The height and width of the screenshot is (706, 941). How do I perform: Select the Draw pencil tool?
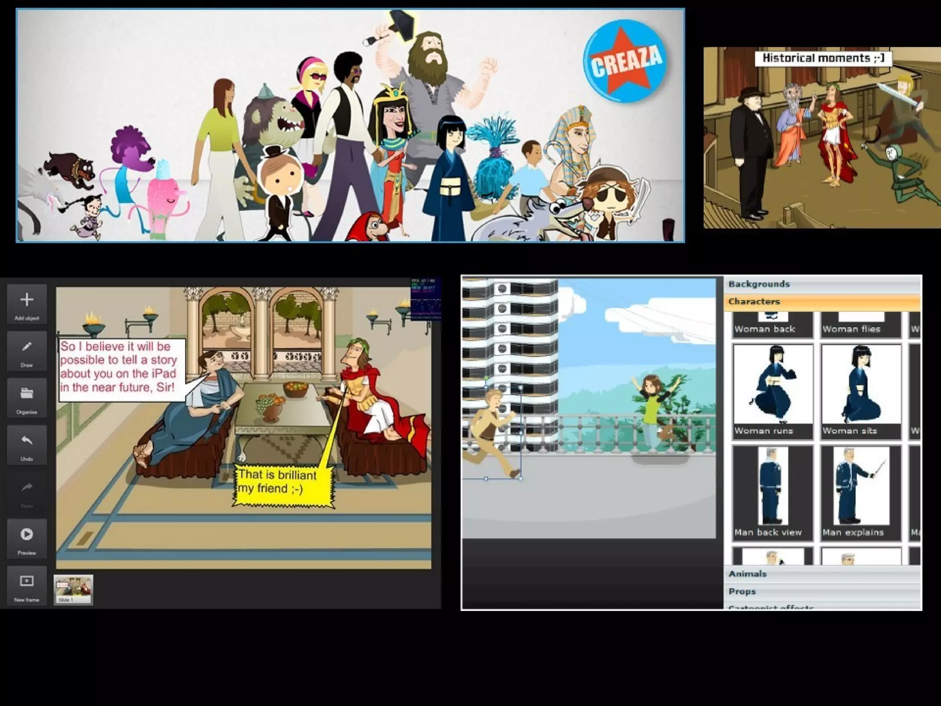coord(27,347)
